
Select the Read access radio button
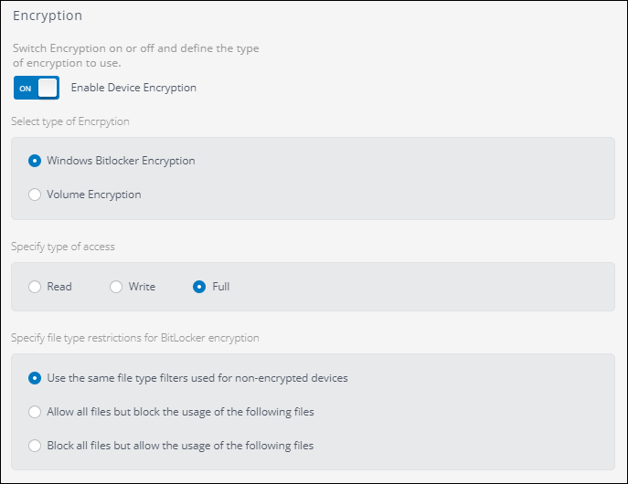coord(35,287)
